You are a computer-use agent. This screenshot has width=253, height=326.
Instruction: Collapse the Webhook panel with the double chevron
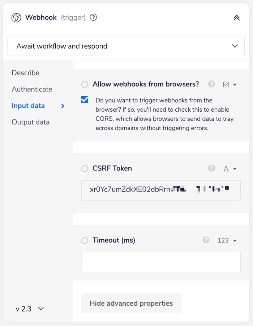[237, 17]
